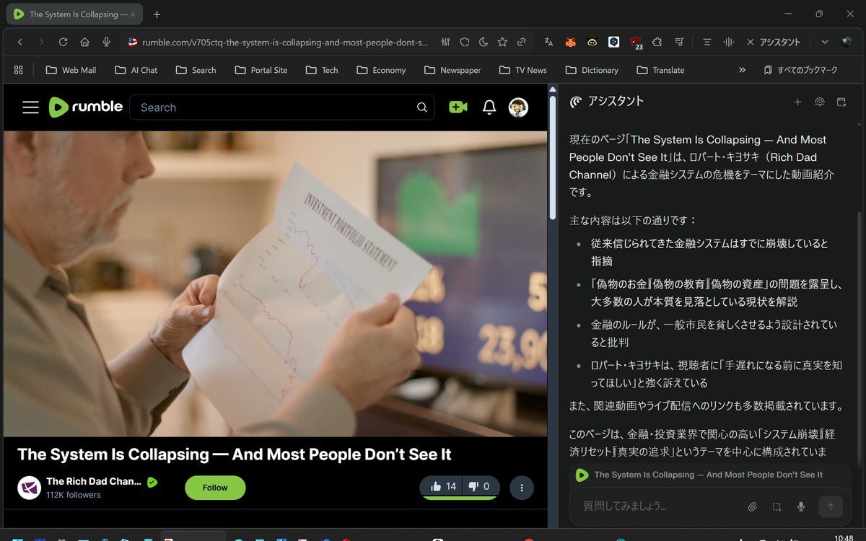Click the user profile avatar on Rumble
Screen dimensions: 866x541
518,107
